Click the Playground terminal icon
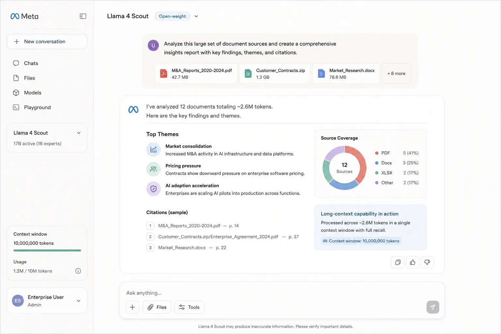 (16, 107)
